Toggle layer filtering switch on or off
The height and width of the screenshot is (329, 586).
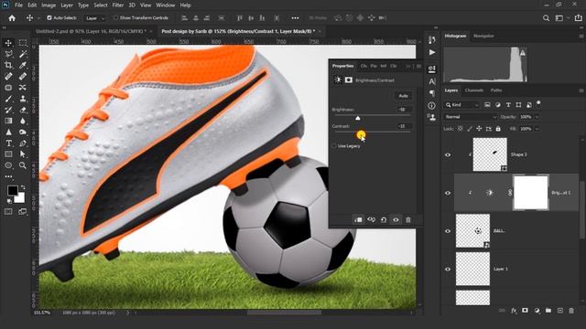[x=538, y=103]
